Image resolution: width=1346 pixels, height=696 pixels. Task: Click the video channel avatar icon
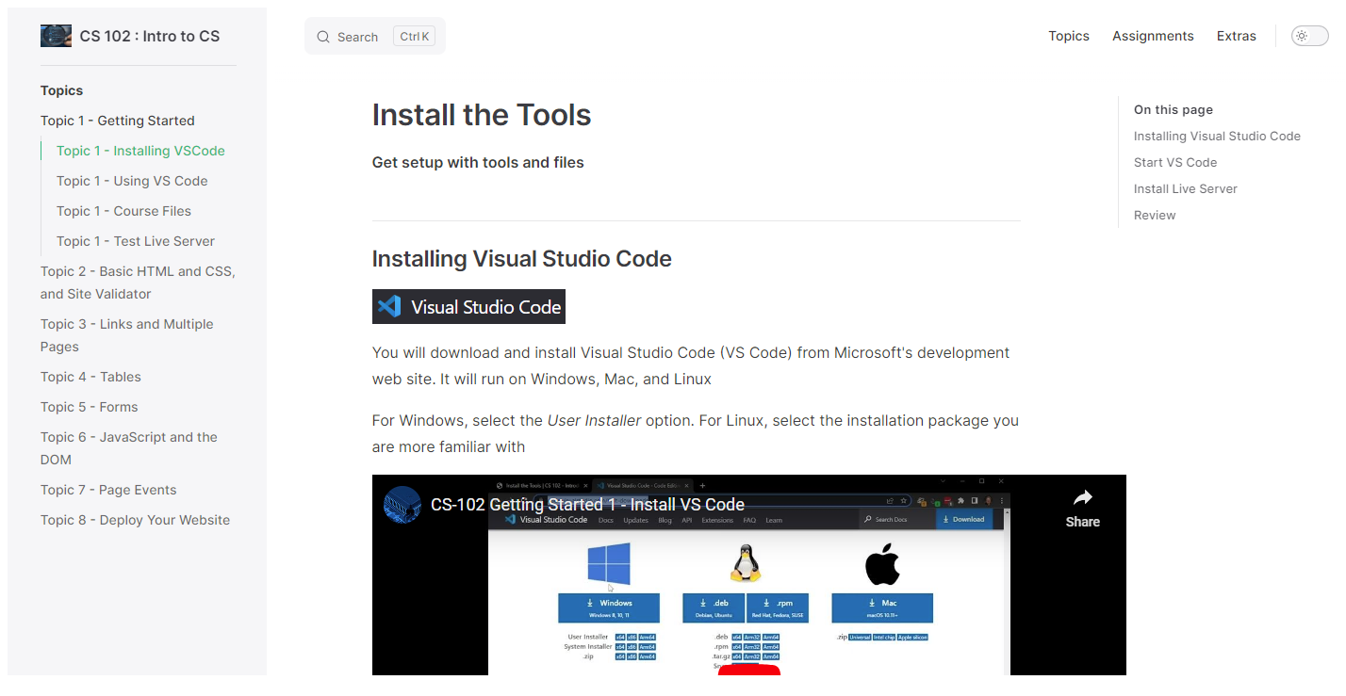402,504
